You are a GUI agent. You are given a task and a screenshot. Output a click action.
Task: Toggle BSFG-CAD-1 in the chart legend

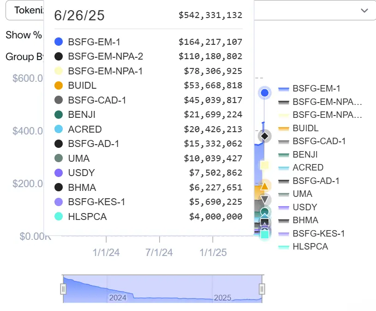click(x=319, y=141)
